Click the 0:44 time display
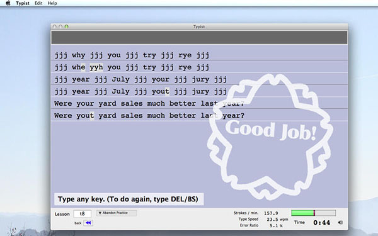The width and height of the screenshot is (378, 236). coord(321,223)
